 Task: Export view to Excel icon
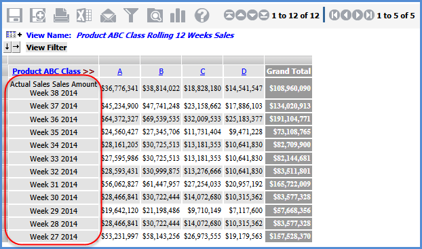click(84, 15)
